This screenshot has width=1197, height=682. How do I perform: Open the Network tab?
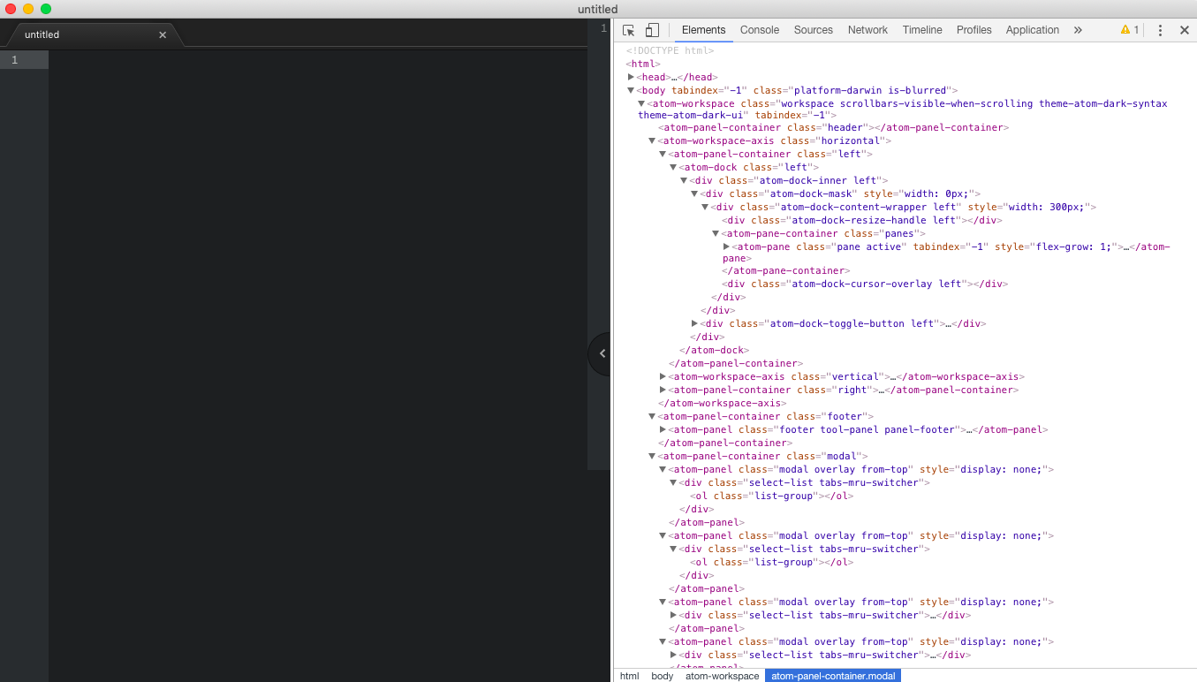pyautogui.click(x=867, y=30)
